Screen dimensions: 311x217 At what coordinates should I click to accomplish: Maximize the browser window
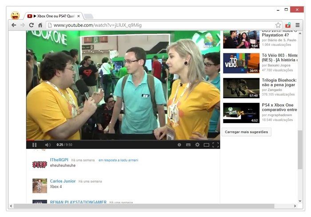pos(286,9)
